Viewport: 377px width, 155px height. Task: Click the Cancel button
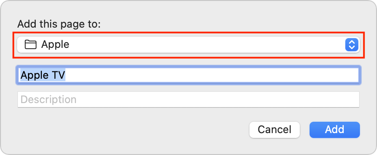tap(275, 130)
